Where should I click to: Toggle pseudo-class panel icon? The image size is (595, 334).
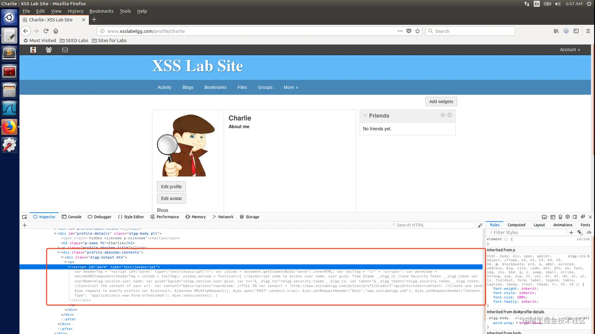point(580,233)
